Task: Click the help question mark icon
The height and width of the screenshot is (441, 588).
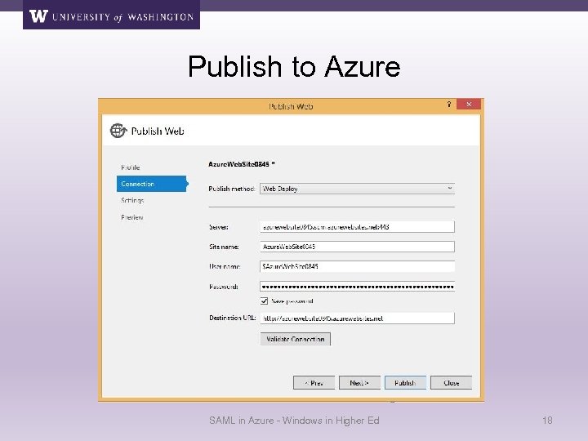Action: (x=449, y=105)
